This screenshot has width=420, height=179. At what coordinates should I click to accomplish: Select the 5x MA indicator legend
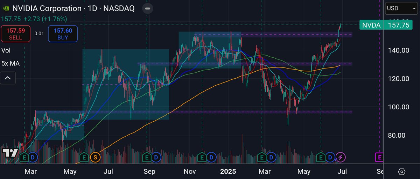(10, 64)
